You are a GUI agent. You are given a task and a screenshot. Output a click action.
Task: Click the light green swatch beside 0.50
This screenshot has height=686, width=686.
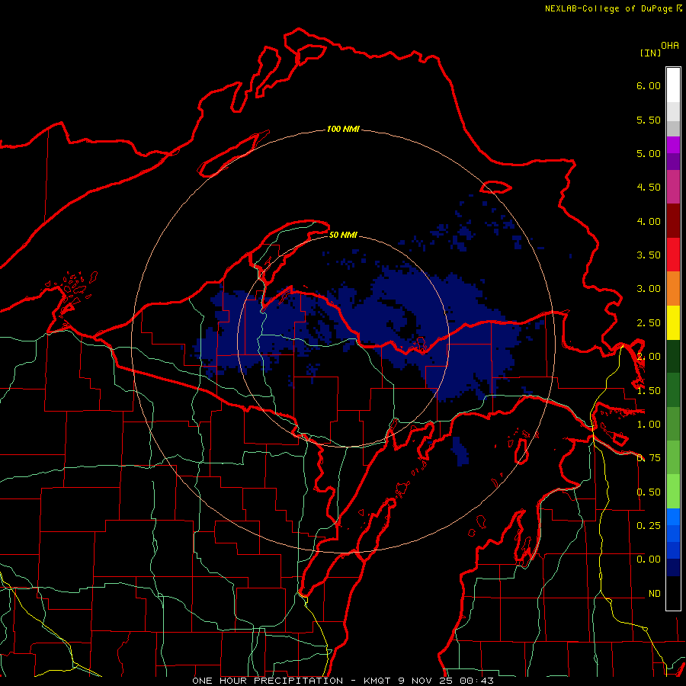click(x=673, y=492)
